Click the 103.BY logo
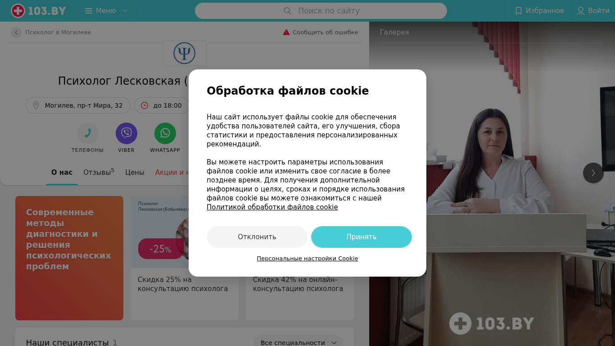Image resolution: width=615 pixels, height=346 pixels. point(39,11)
